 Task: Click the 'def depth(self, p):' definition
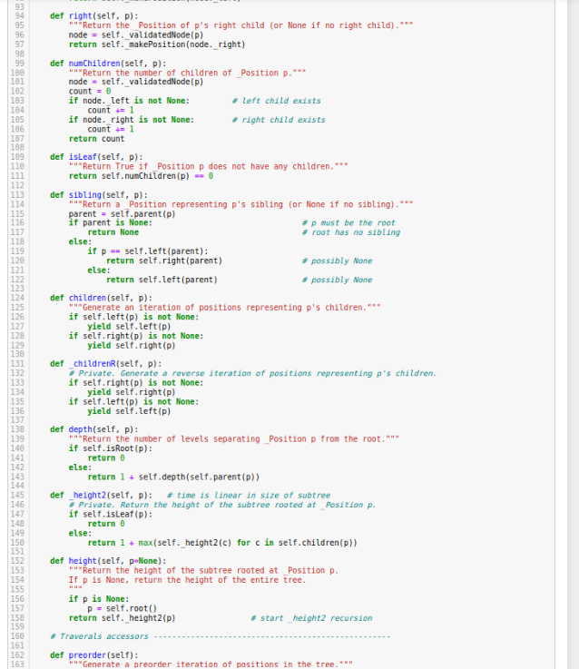click(93, 429)
